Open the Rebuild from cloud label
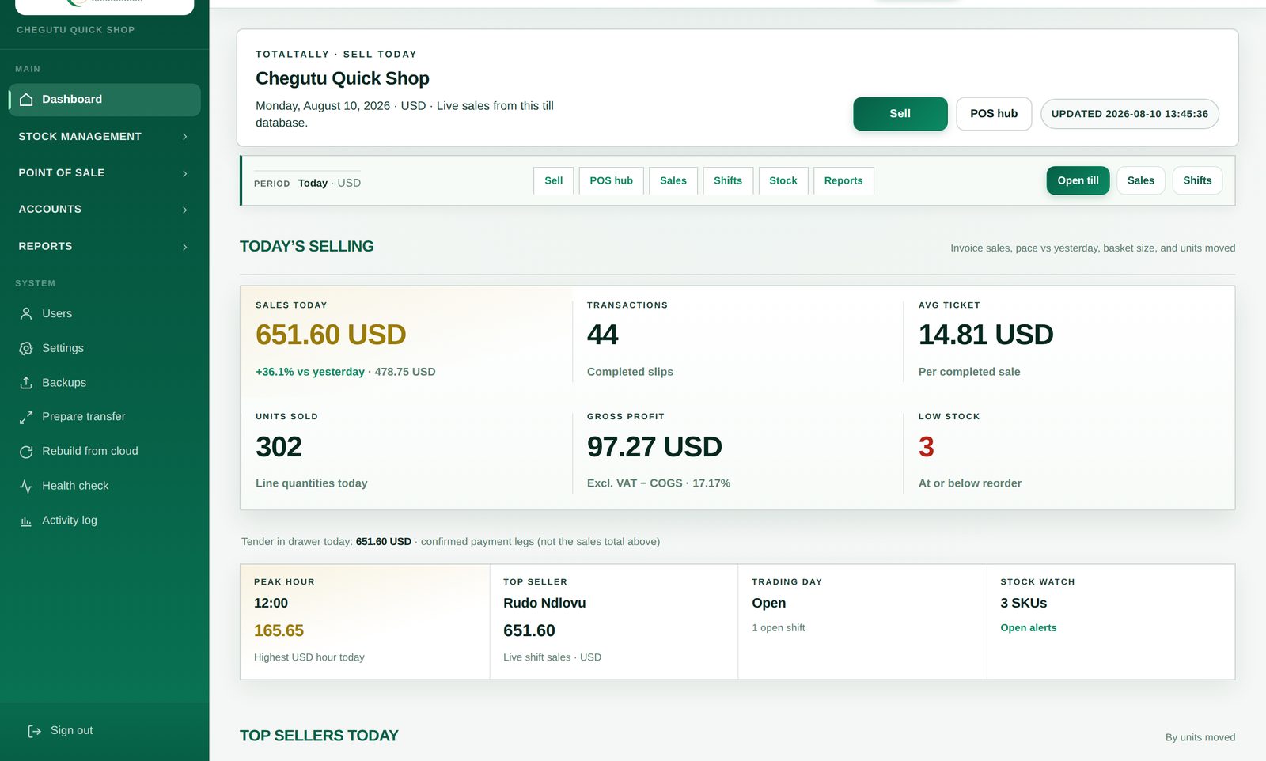The width and height of the screenshot is (1266, 761). (x=90, y=452)
